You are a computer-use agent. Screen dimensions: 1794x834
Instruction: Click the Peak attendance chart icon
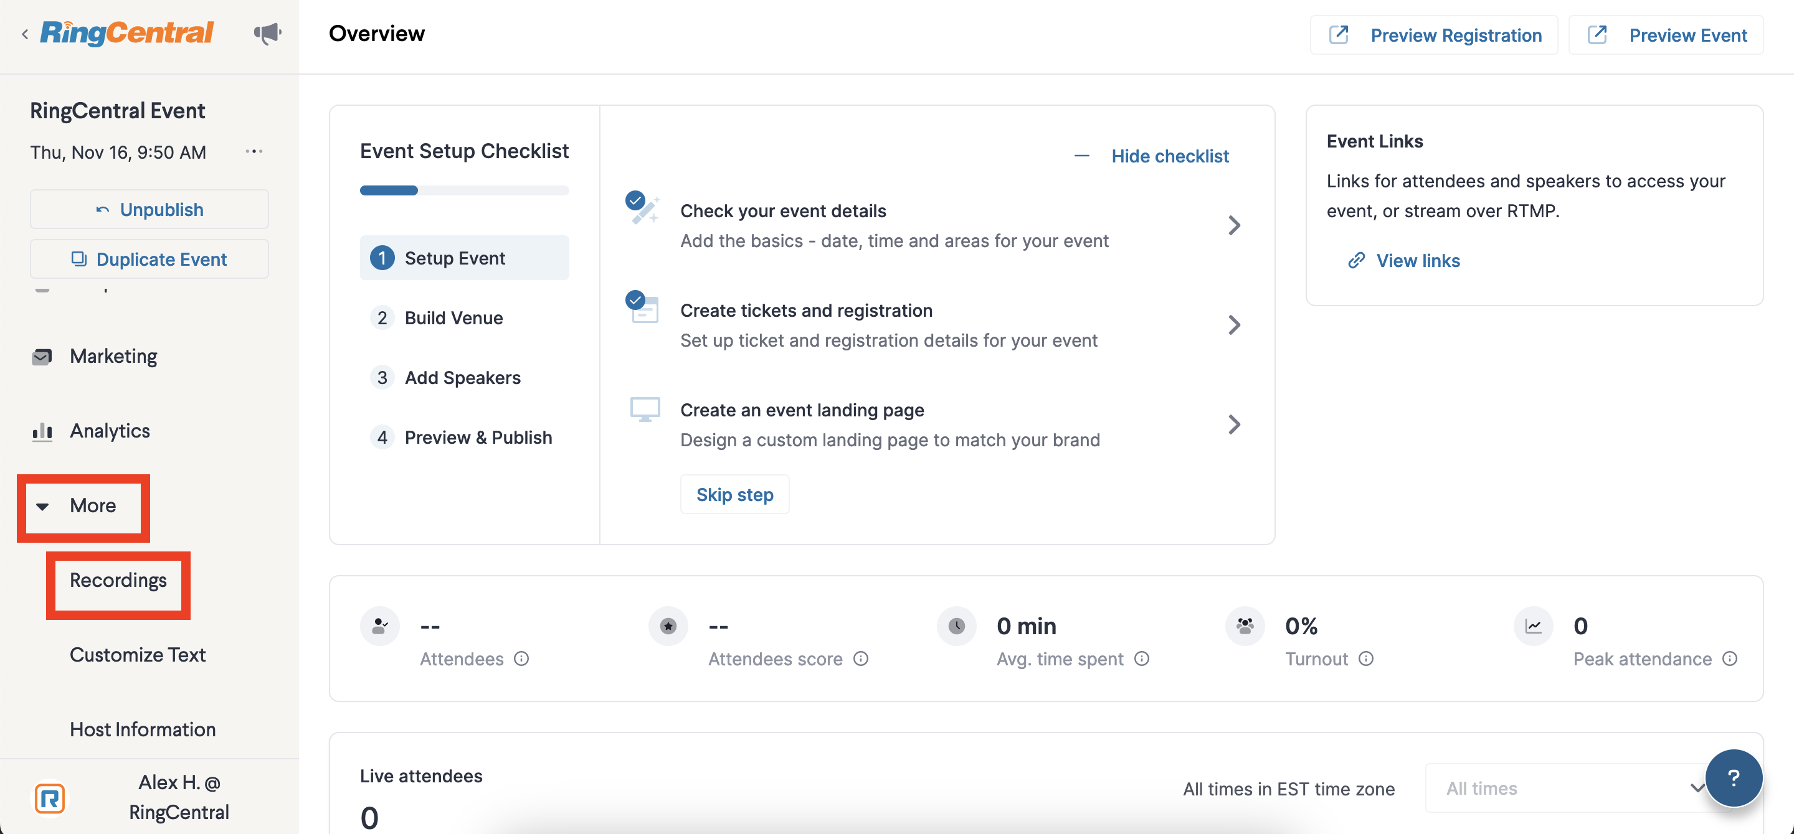[x=1533, y=626]
